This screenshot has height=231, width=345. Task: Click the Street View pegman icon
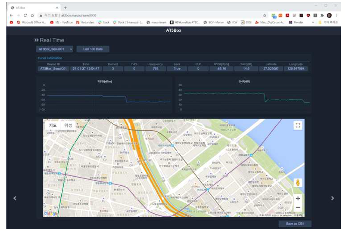(x=298, y=183)
